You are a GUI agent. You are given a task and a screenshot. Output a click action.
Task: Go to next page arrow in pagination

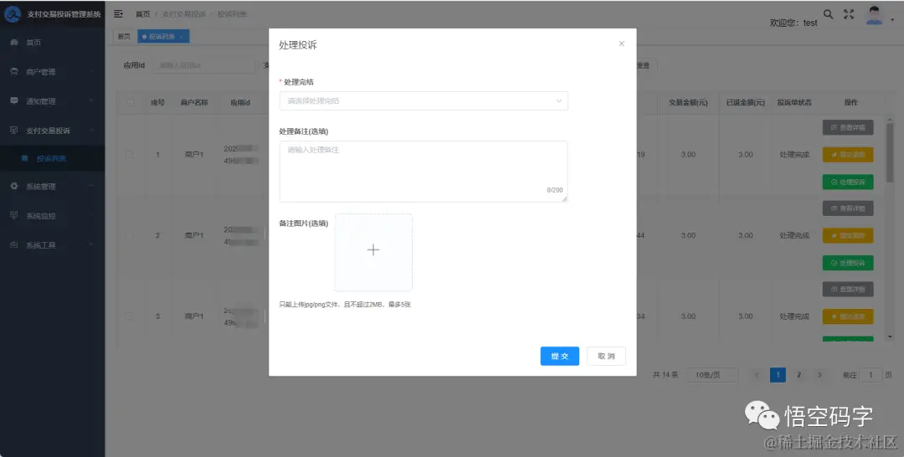coord(819,375)
